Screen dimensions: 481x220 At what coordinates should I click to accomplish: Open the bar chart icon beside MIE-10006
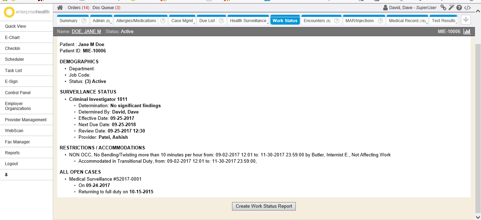tap(467, 32)
